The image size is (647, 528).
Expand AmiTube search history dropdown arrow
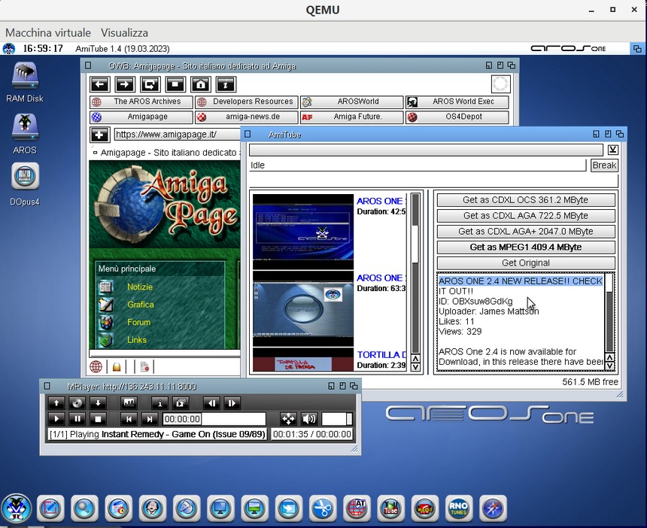(x=612, y=150)
